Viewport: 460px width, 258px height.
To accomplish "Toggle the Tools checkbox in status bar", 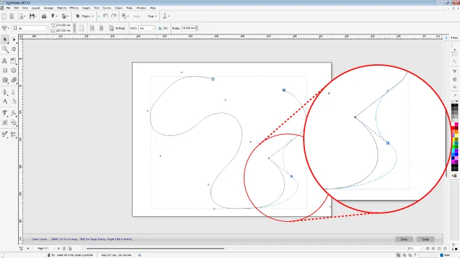I will (441, 255).
